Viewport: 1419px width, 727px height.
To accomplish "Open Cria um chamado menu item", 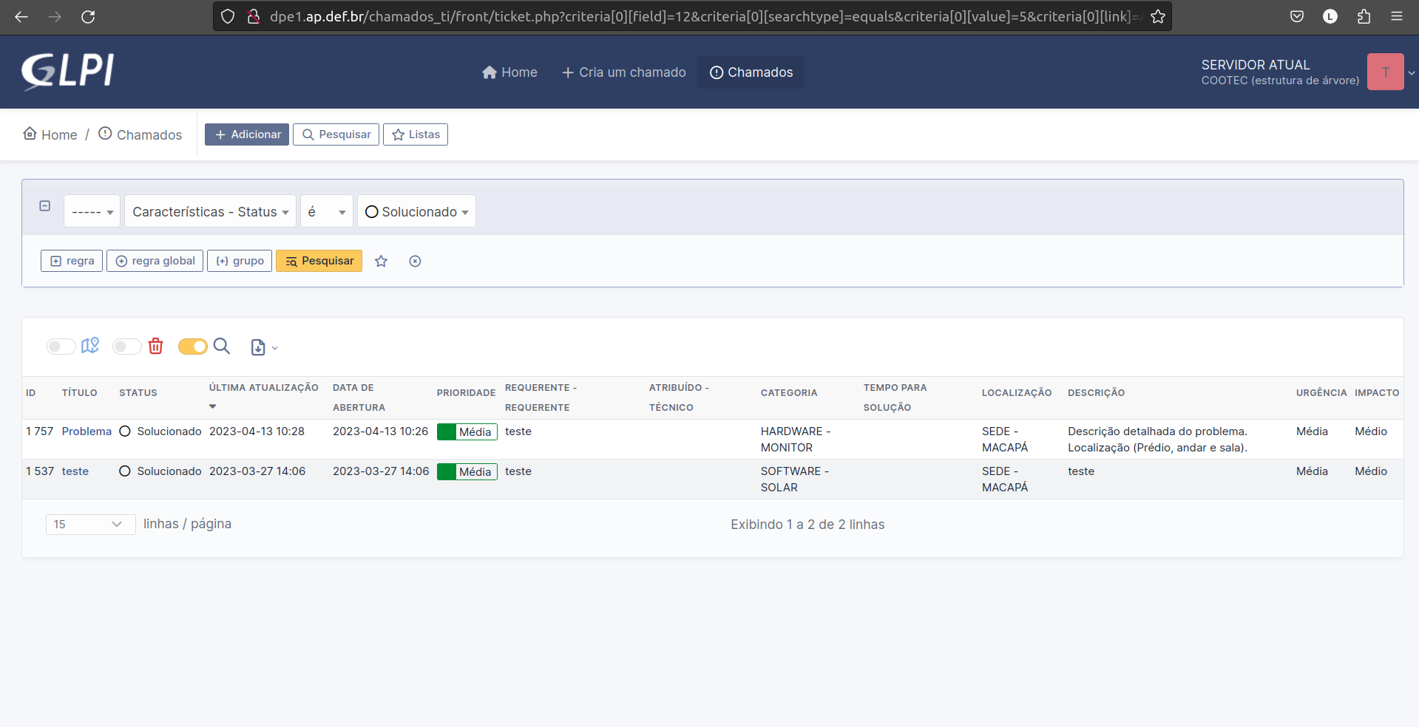I will [x=623, y=72].
